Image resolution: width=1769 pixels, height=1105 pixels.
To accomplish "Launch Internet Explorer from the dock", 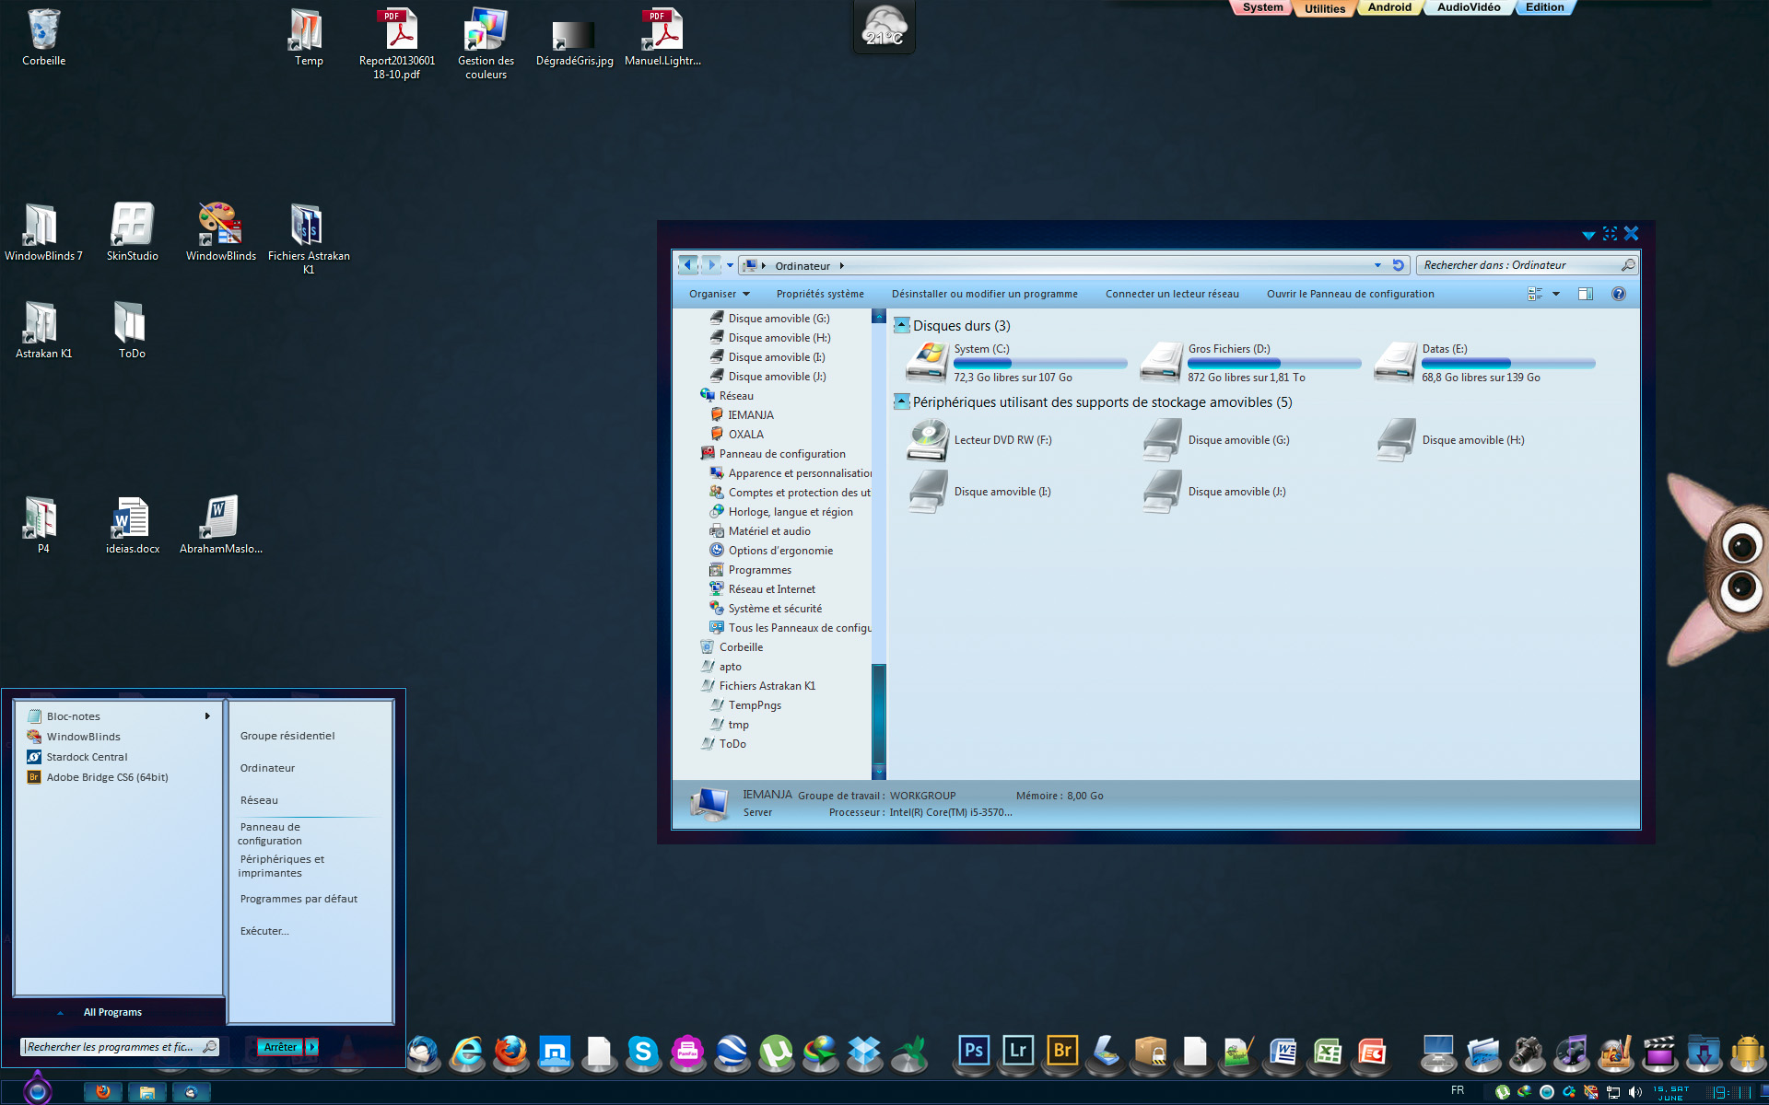I will [467, 1052].
